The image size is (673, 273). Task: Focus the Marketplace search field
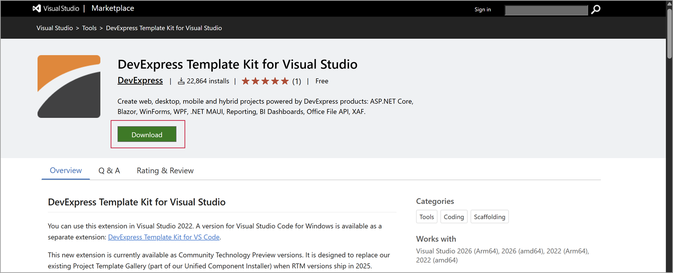[546, 10]
